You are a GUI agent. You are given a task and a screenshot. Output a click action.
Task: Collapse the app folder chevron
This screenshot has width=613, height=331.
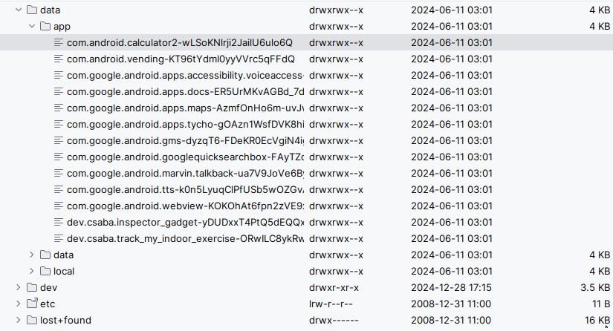pyautogui.click(x=32, y=26)
